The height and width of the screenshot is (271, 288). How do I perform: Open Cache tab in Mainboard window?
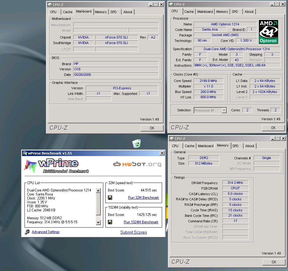click(68, 12)
